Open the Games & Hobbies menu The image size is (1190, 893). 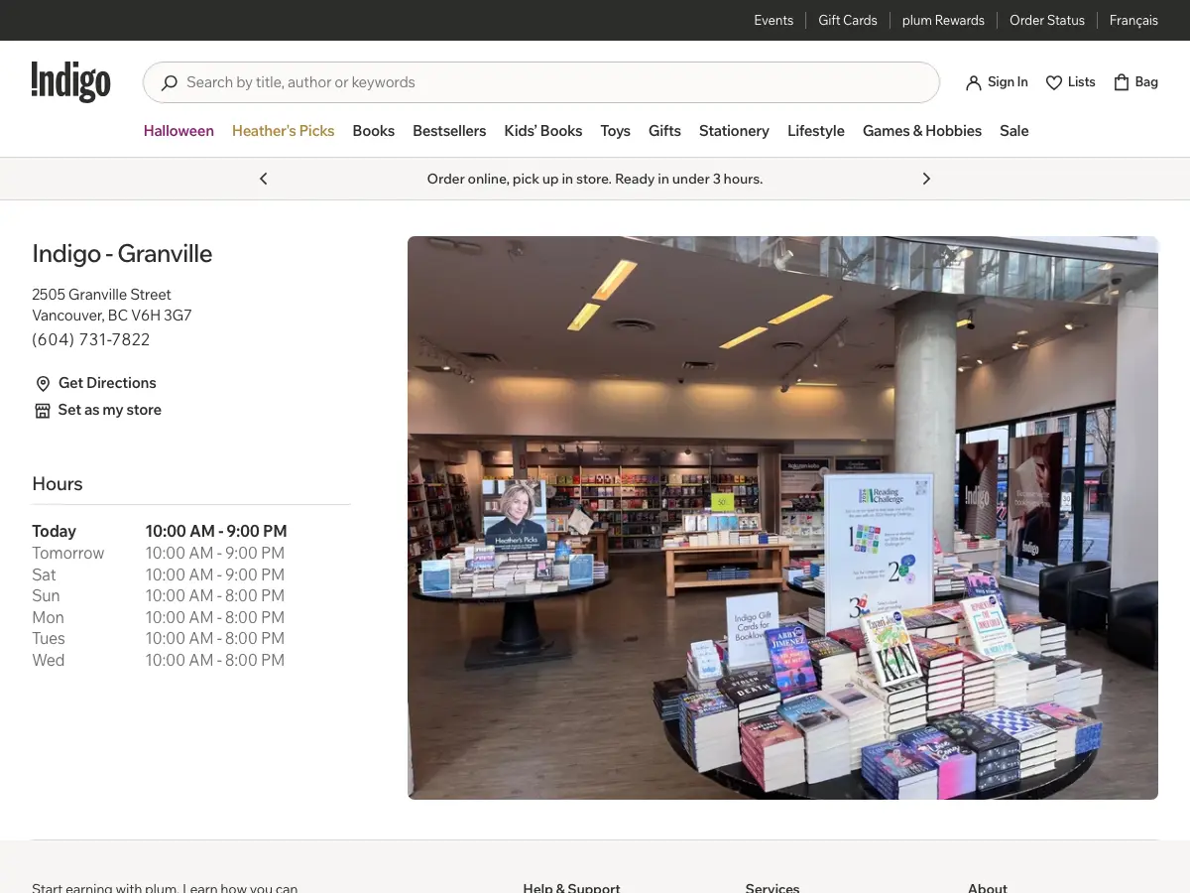pos(922,131)
